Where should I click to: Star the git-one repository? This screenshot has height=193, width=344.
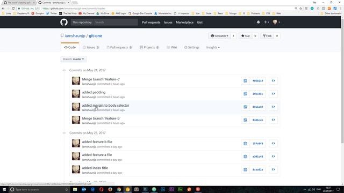[x=246, y=36]
